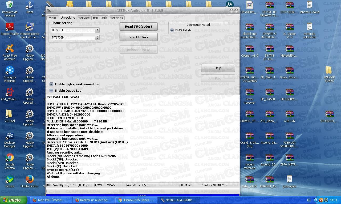
Task: Select the Z970_METR archive icon
Action: tap(289, 160)
